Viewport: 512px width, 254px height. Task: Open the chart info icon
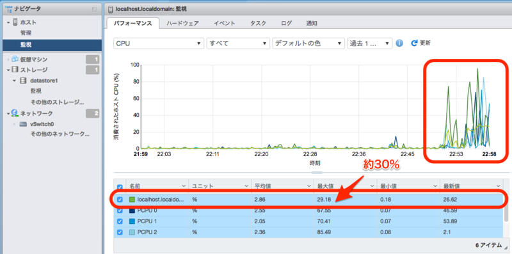[399, 43]
